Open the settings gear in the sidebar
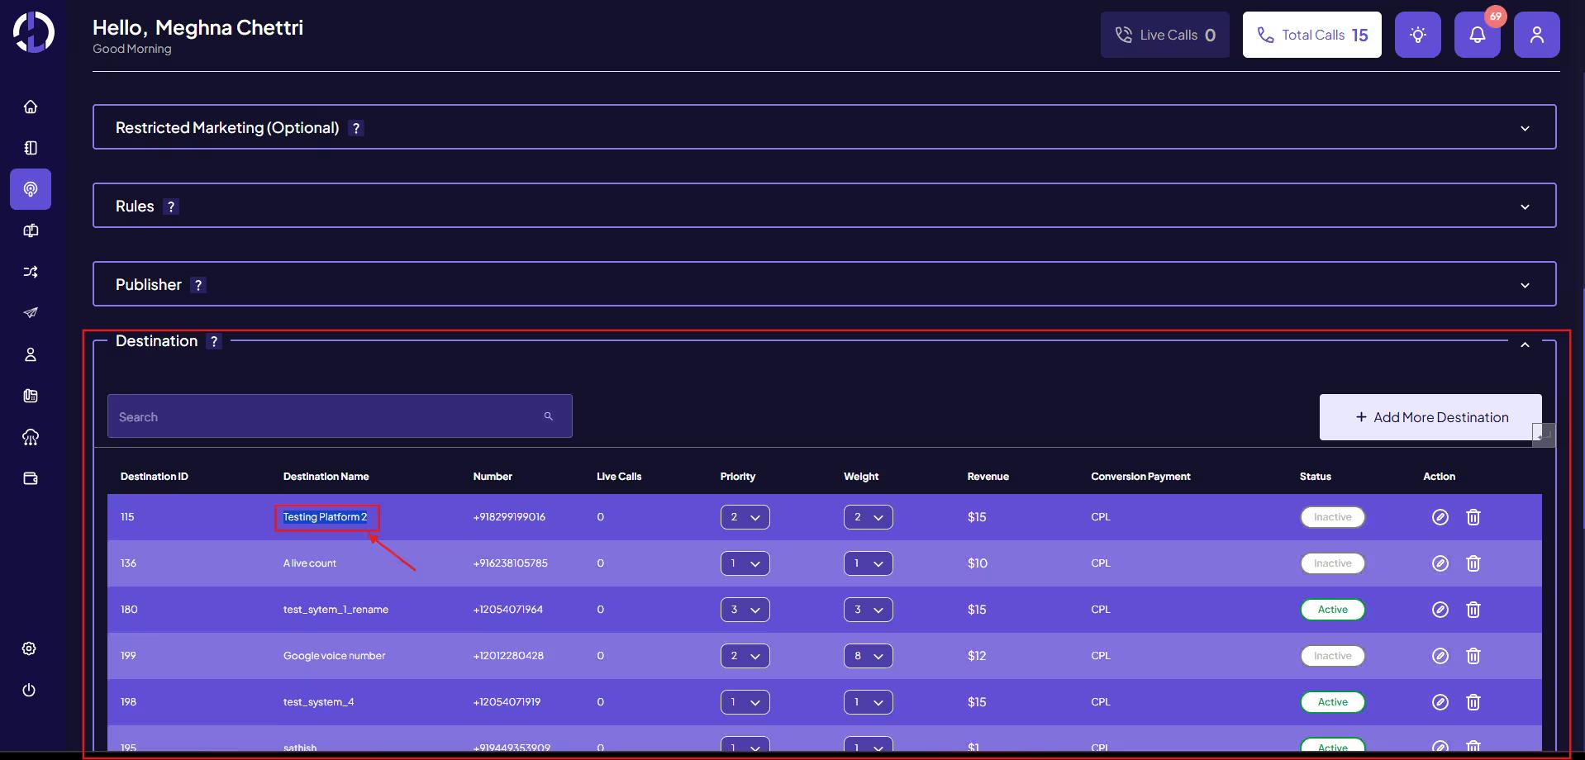The width and height of the screenshot is (1585, 760). [x=29, y=648]
